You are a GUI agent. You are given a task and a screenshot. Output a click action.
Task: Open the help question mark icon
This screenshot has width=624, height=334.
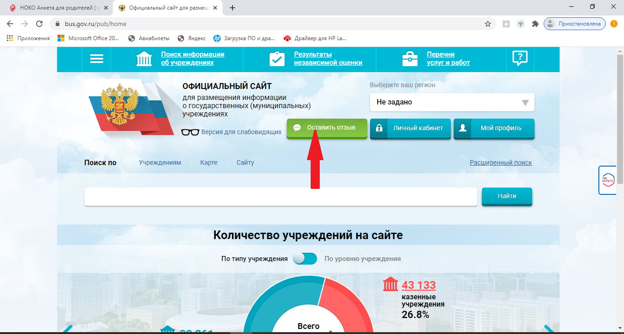pos(520,58)
